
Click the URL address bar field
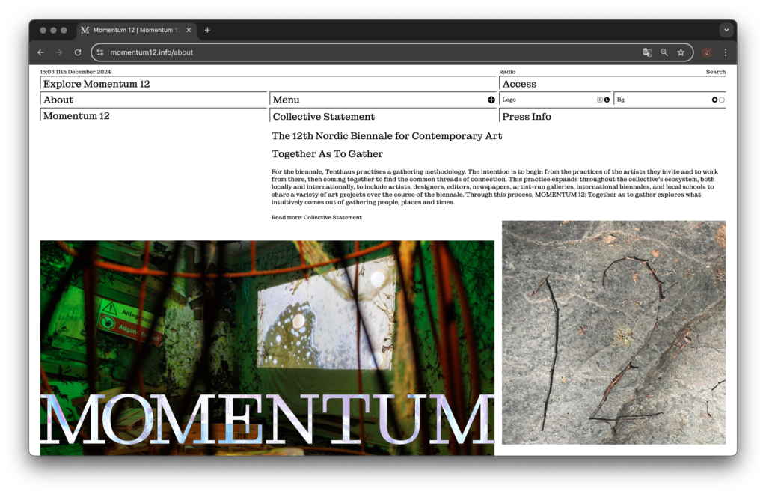pyautogui.click(x=374, y=52)
